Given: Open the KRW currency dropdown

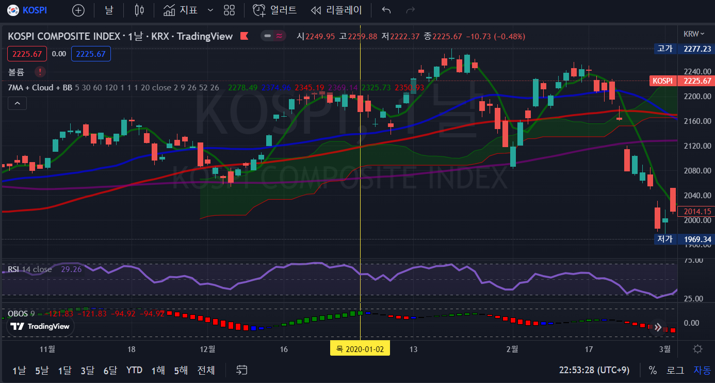Looking at the screenshot, I should pyautogui.click(x=694, y=34).
